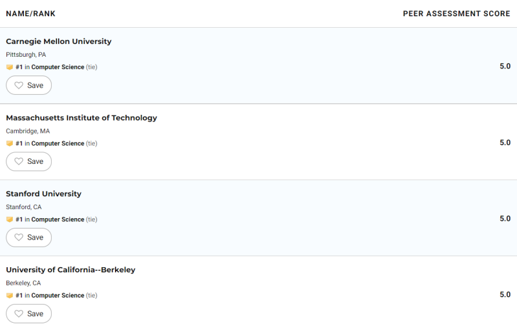
Task: Save Massachusetts Institute of Technology to your list
Action: (29, 161)
